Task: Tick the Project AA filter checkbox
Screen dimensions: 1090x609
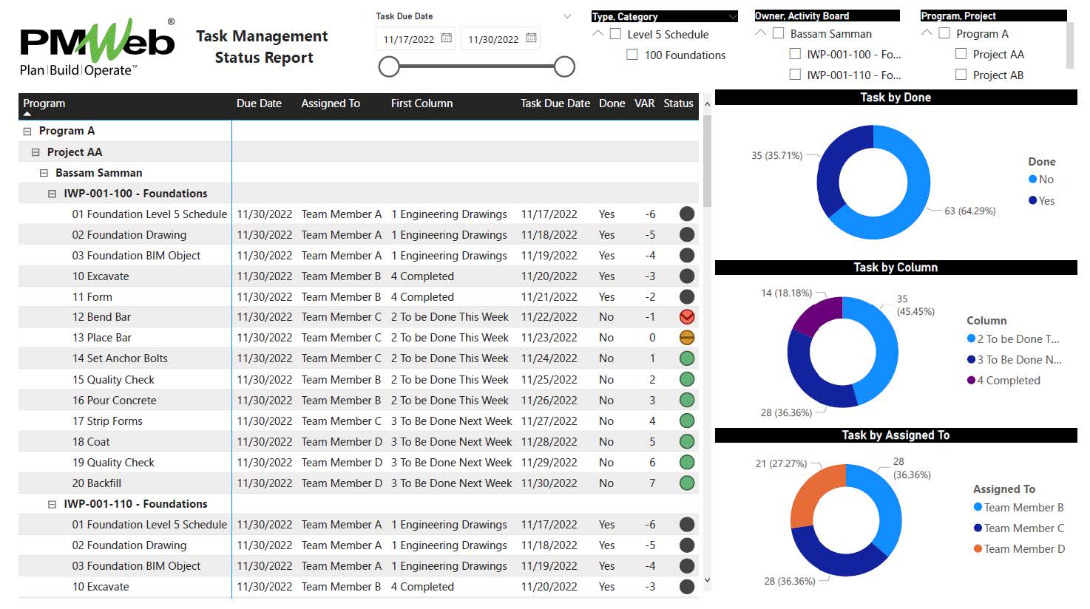Action: [x=961, y=54]
